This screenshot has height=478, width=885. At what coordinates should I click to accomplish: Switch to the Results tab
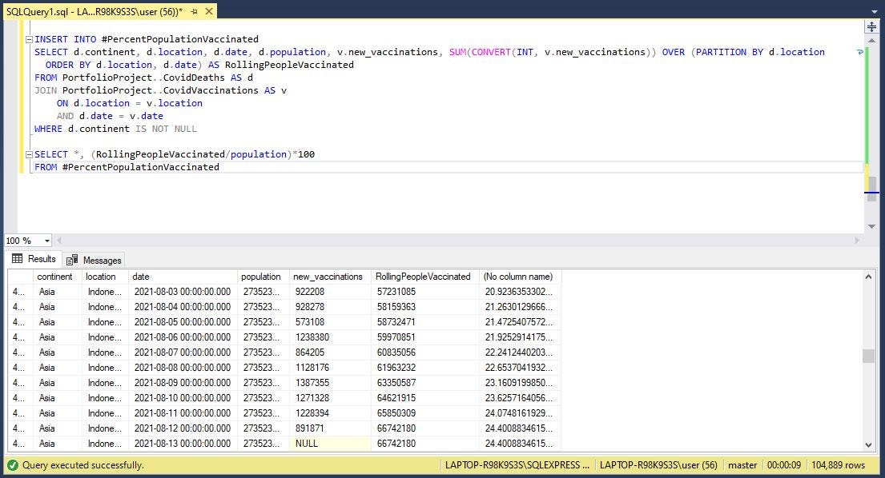coord(34,259)
